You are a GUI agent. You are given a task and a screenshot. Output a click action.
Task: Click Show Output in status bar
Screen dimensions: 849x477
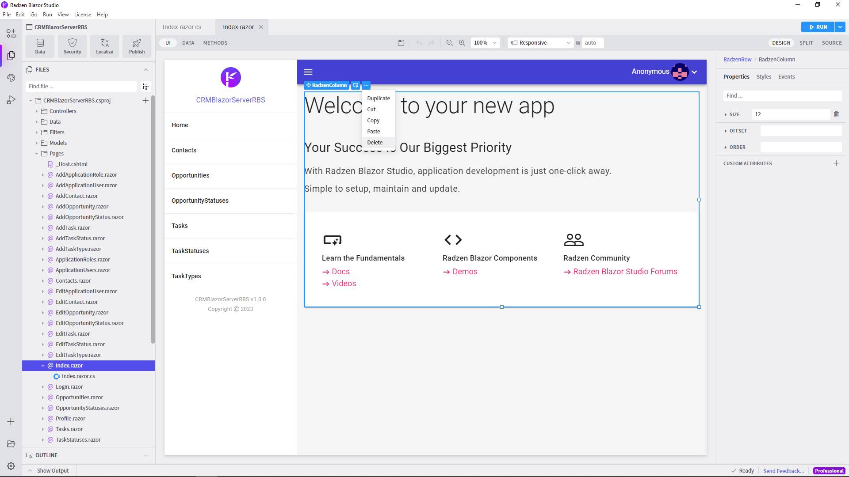[53, 471]
